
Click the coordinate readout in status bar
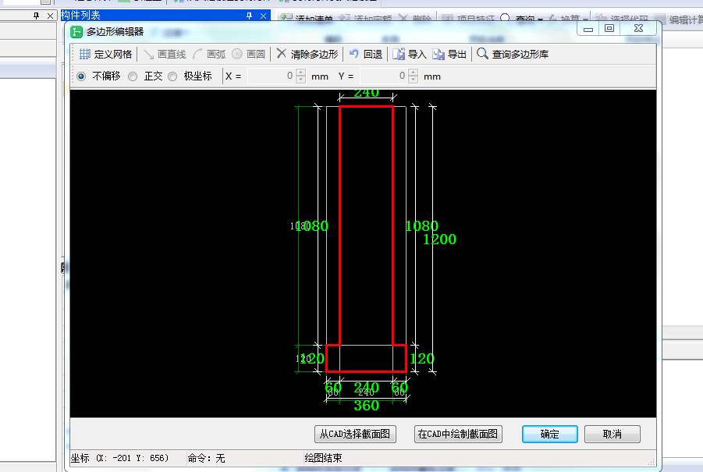point(119,458)
